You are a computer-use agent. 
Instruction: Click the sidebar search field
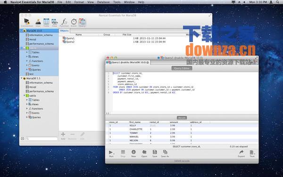pos(42,139)
